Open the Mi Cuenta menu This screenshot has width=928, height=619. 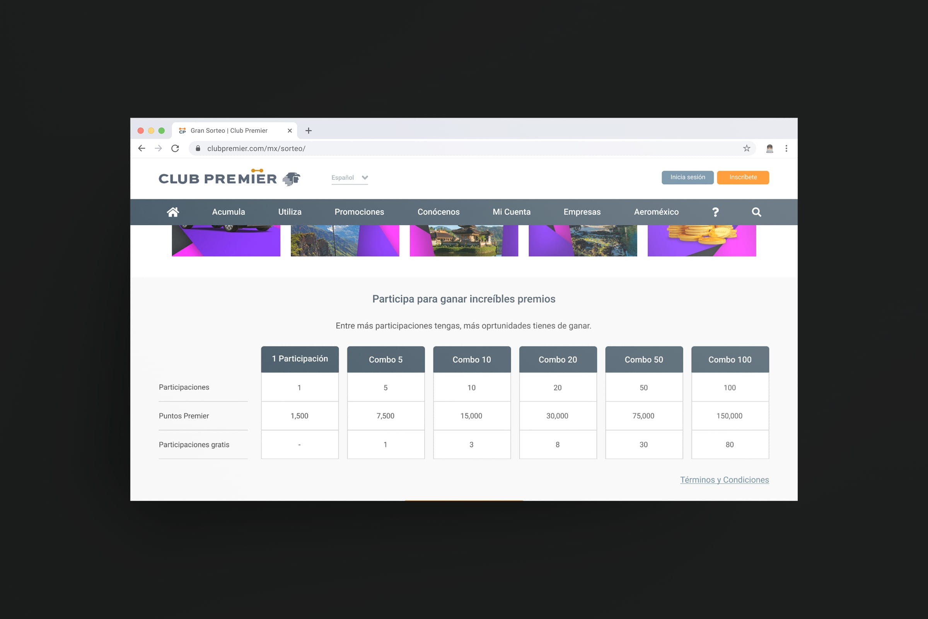[511, 212]
